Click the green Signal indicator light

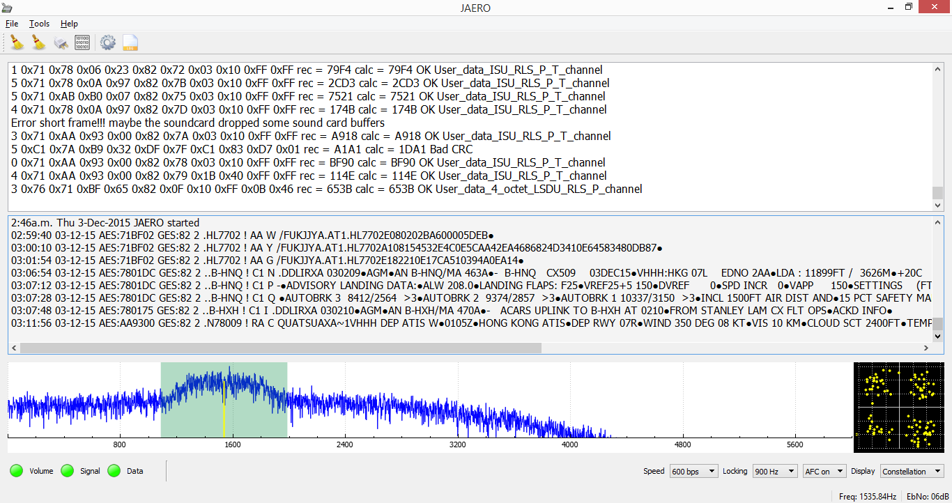[x=68, y=471]
